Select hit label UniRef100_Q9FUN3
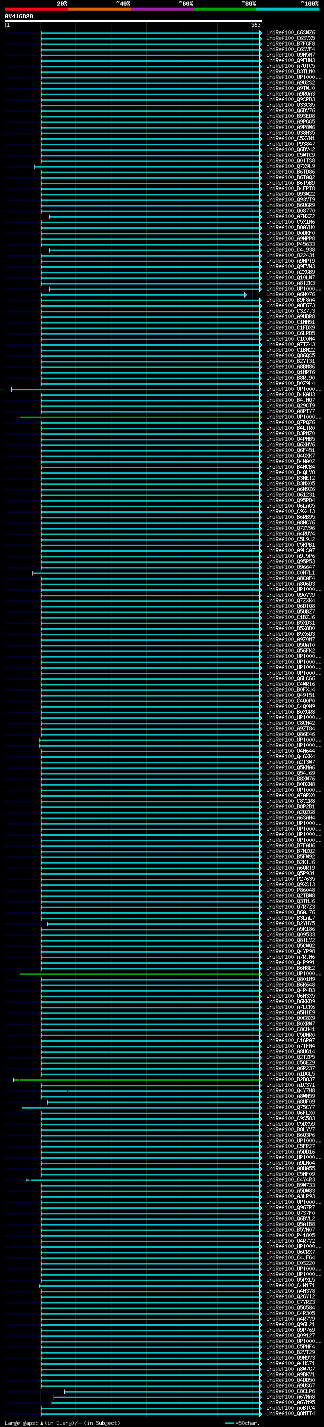The height and width of the screenshot is (1427, 324). [291, 60]
